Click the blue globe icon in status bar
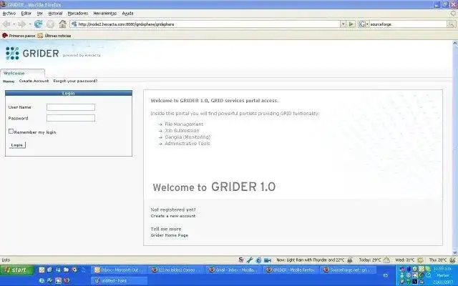The height and width of the screenshot is (286, 458). [258, 260]
